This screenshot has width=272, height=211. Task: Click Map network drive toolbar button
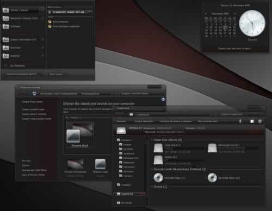[208, 121]
